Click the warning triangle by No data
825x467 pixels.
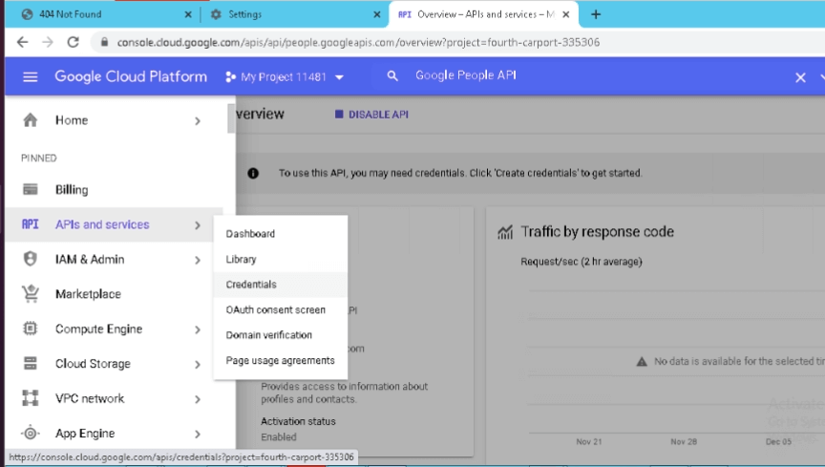coord(642,361)
